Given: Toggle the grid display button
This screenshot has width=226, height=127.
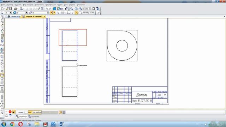Looking at the screenshot, I should point(62,13).
